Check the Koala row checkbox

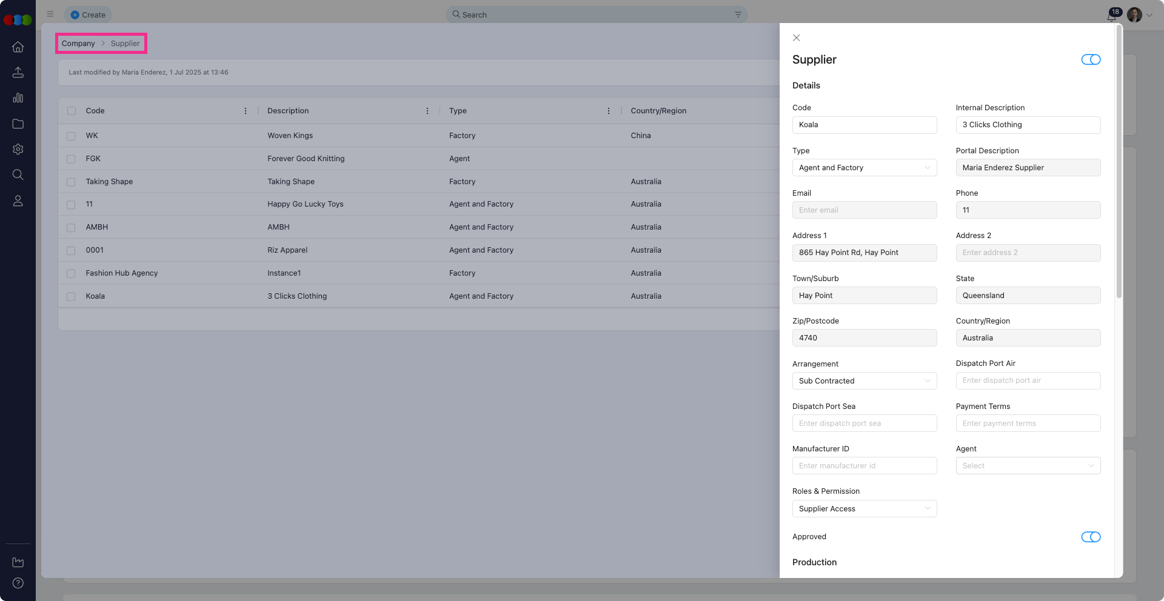(72, 297)
